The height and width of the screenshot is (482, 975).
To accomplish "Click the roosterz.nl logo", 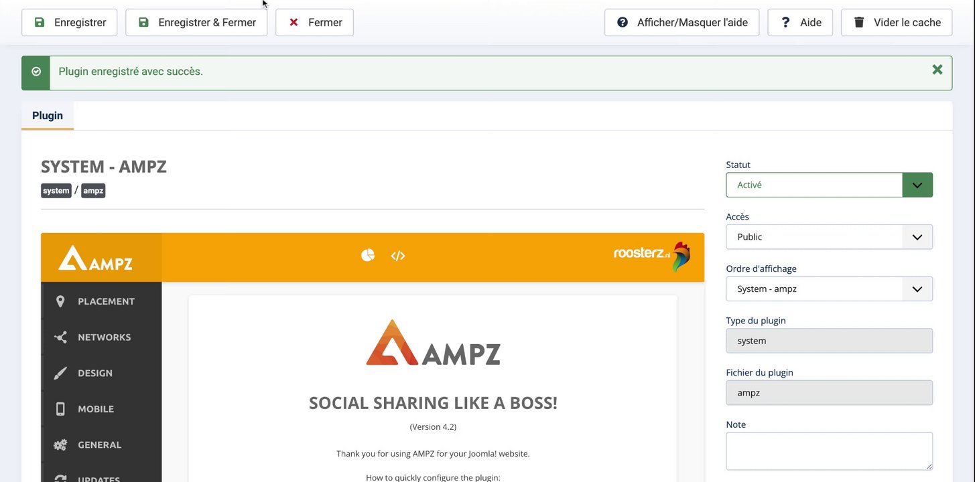I will (651, 256).
